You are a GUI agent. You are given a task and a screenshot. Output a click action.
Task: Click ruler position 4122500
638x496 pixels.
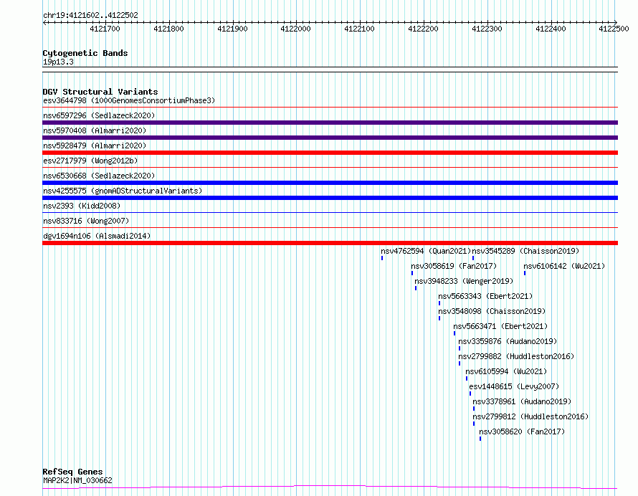pos(614,29)
